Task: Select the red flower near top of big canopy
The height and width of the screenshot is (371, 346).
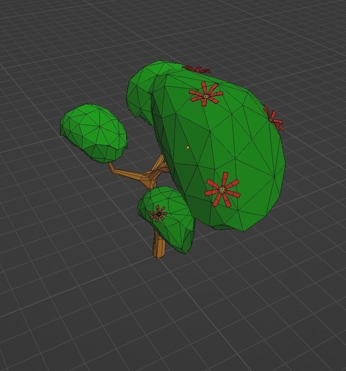Action: point(206,94)
